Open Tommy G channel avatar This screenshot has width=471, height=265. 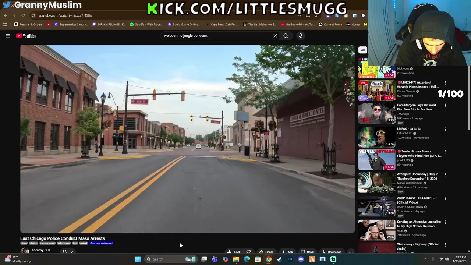pos(25,251)
